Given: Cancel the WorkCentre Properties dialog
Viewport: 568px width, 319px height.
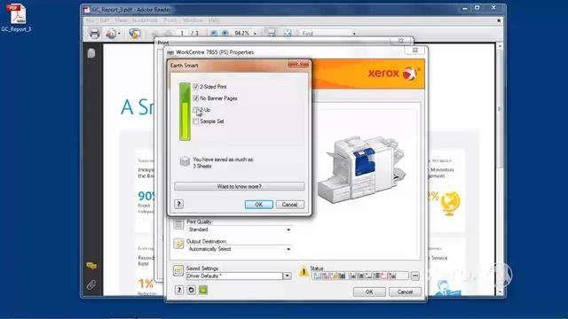Looking at the screenshot, I should pos(405,292).
